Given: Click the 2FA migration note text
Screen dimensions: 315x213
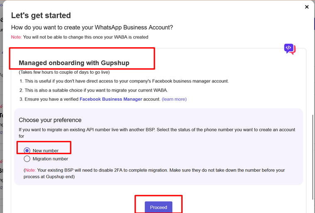Looking at the screenshot, I should click(x=154, y=173).
